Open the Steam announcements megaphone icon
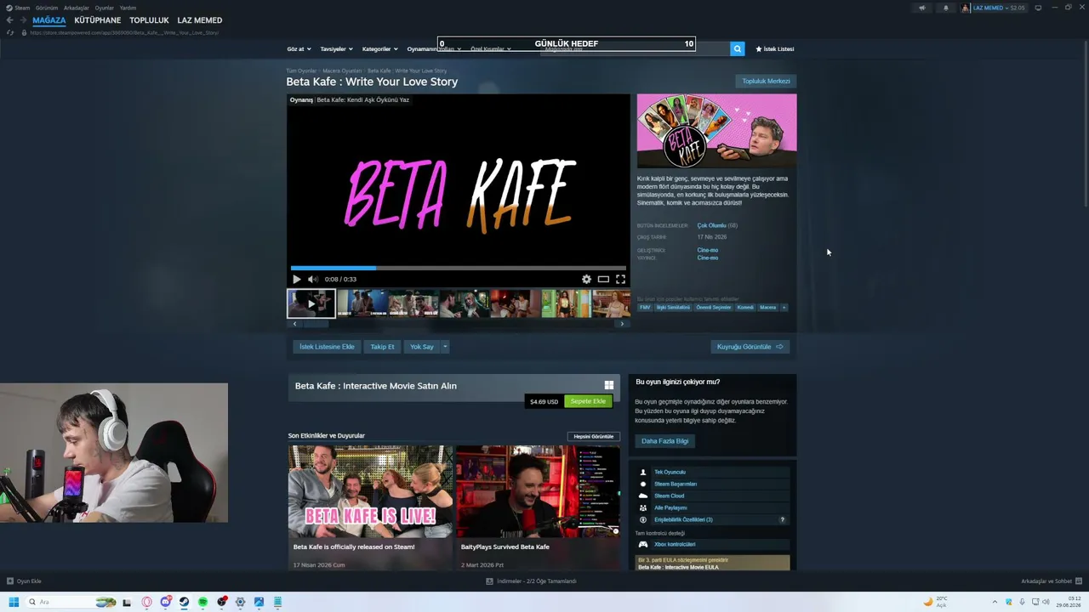This screenshot has width=1089, height=612. (921, 8)
